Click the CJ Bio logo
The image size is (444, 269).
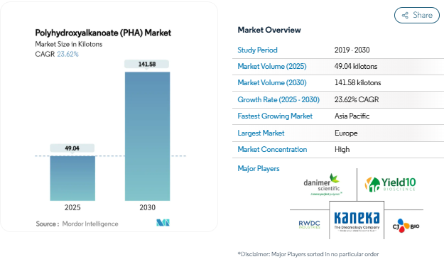(x=406, y=226)
